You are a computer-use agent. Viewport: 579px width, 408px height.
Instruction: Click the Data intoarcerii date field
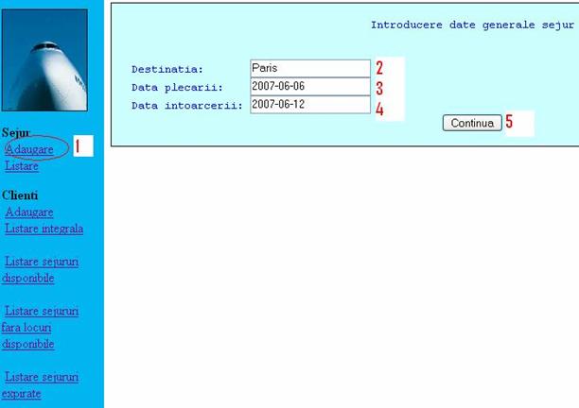click(x=310, y=105)
